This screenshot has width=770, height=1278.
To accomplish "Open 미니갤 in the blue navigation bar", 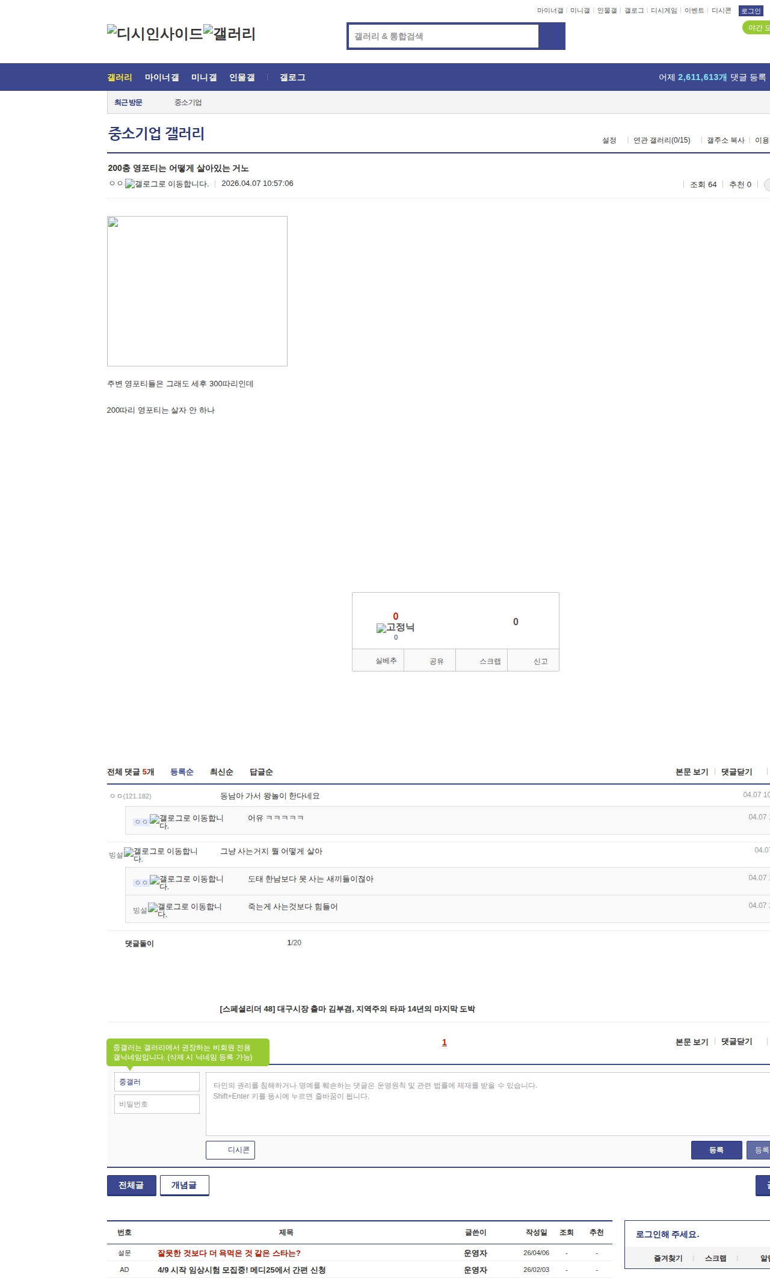I will [204, 78].
